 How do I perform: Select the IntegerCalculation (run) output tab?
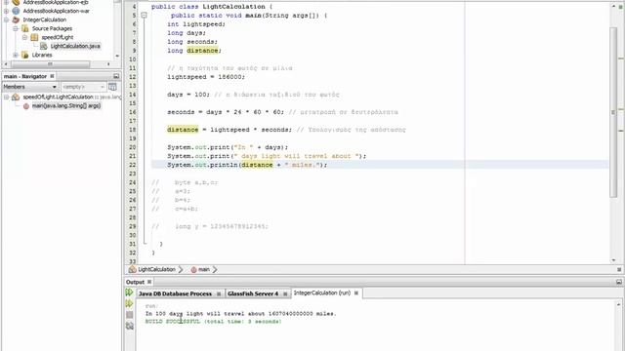click(x=322, y=292)
